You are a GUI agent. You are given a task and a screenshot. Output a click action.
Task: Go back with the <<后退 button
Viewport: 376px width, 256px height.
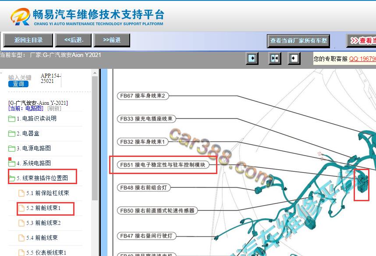[73, 40]
